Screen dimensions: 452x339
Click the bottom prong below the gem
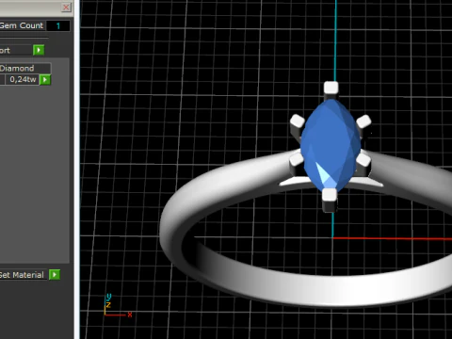[x=330, y=200]
